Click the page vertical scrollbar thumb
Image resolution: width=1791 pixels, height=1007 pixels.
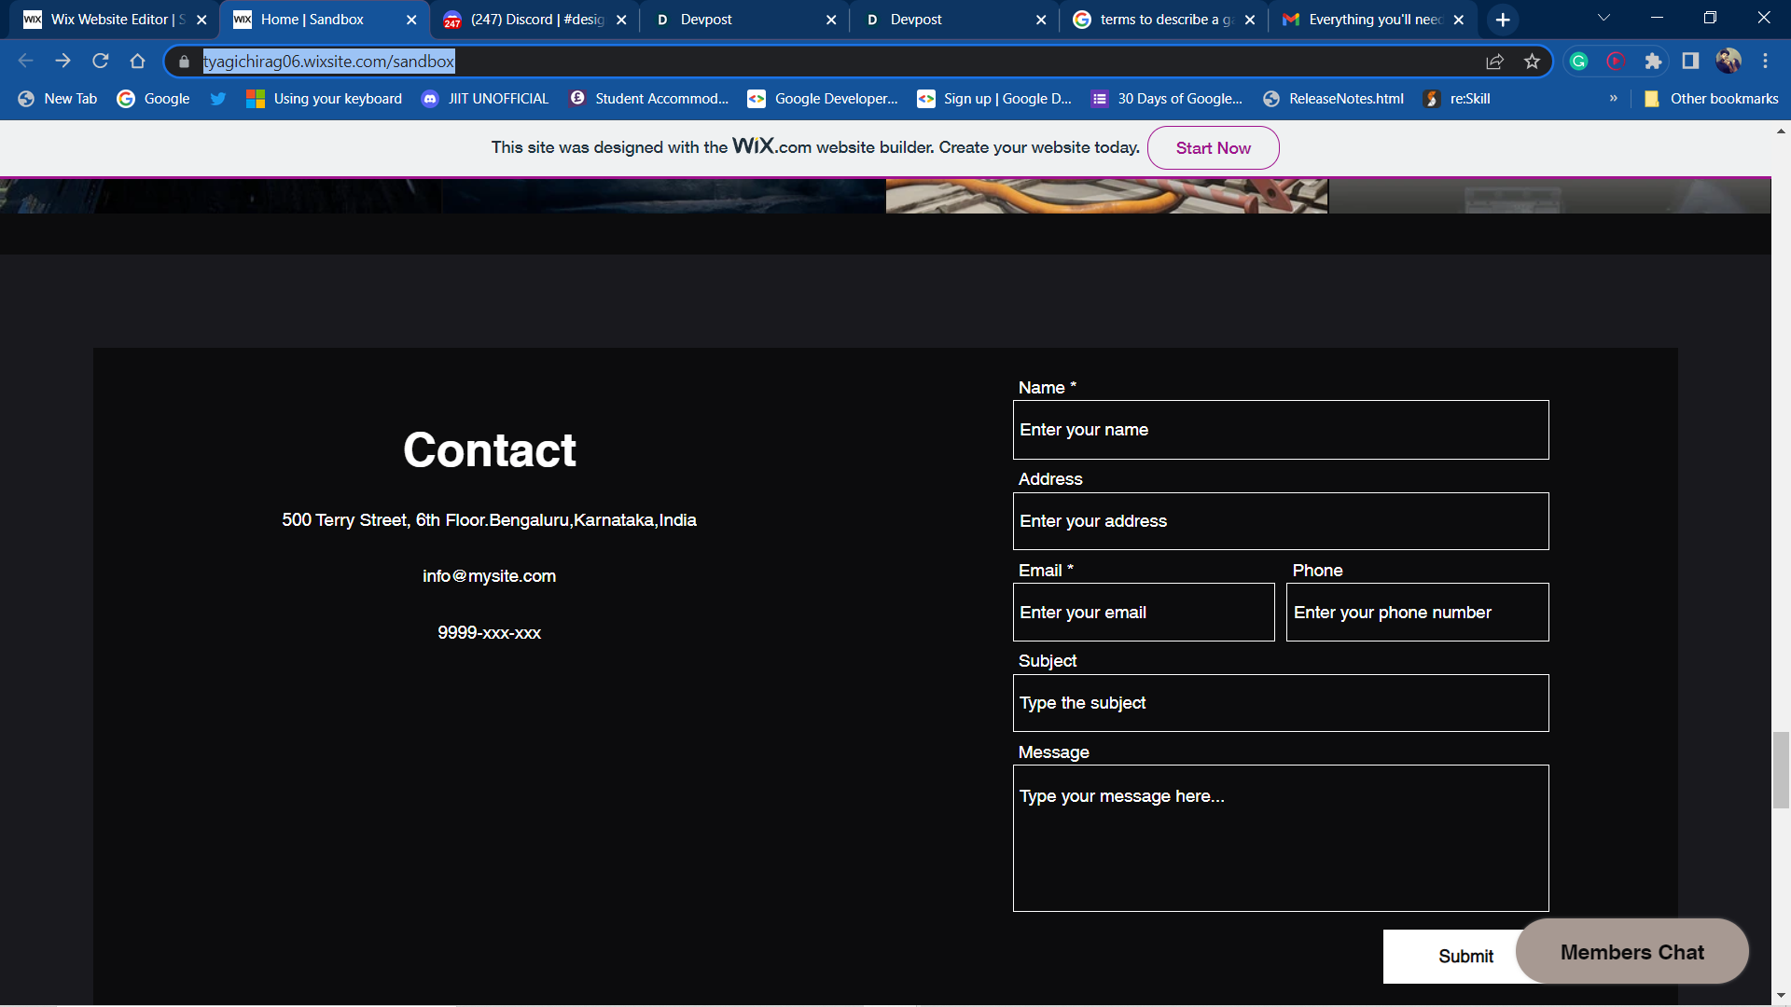point(1781,770)
